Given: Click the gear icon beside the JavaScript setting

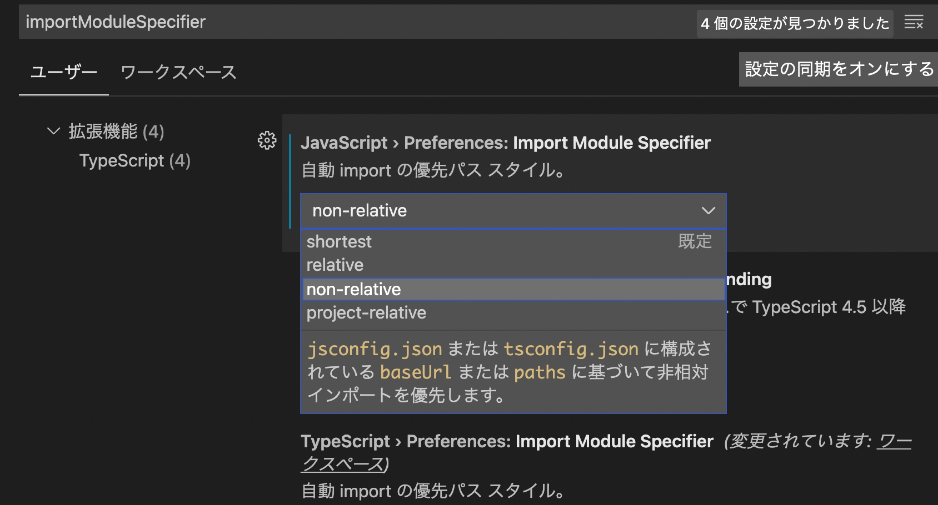Looking at the screenshot, I should 267,141.
